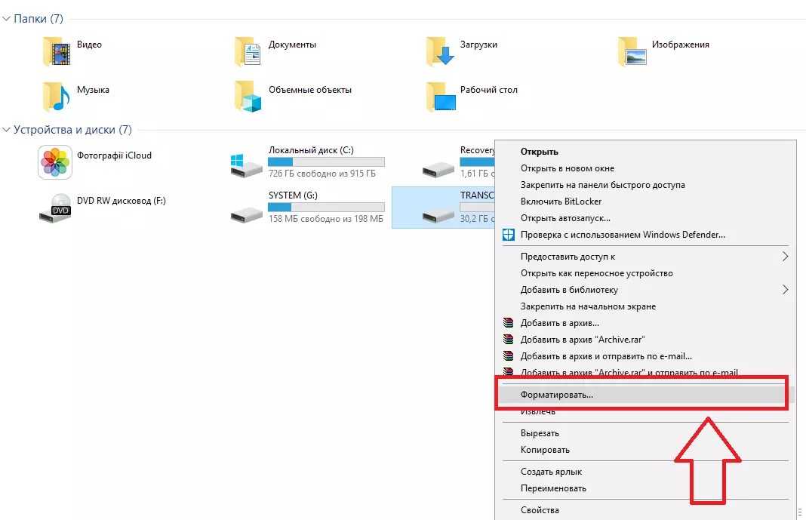Click the Музыка folder label
806x520 pixels.
(x=93, y=90)
